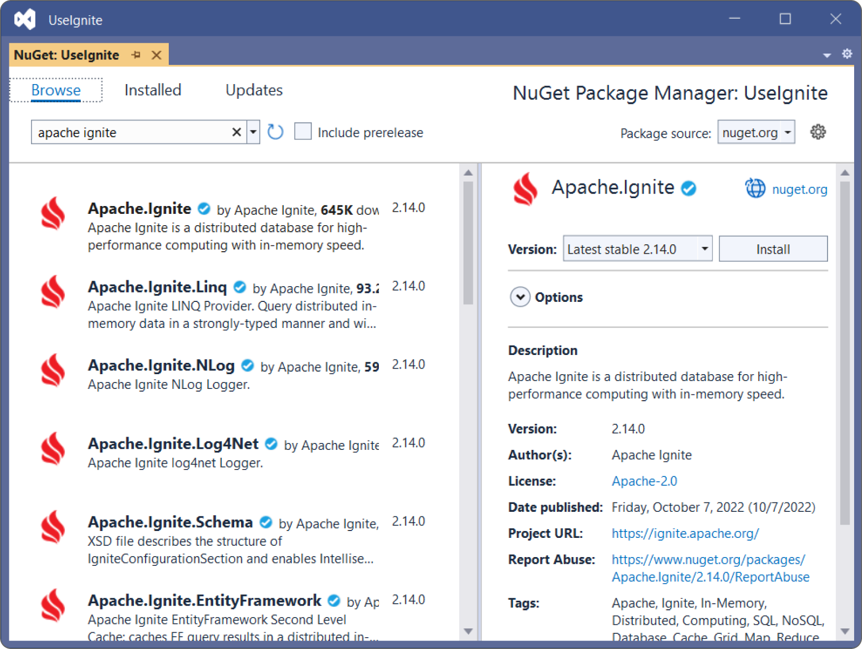Open tab well settings gear icon
The height and width of the screenshot is (649, 862).
click(x=847, y=54)
